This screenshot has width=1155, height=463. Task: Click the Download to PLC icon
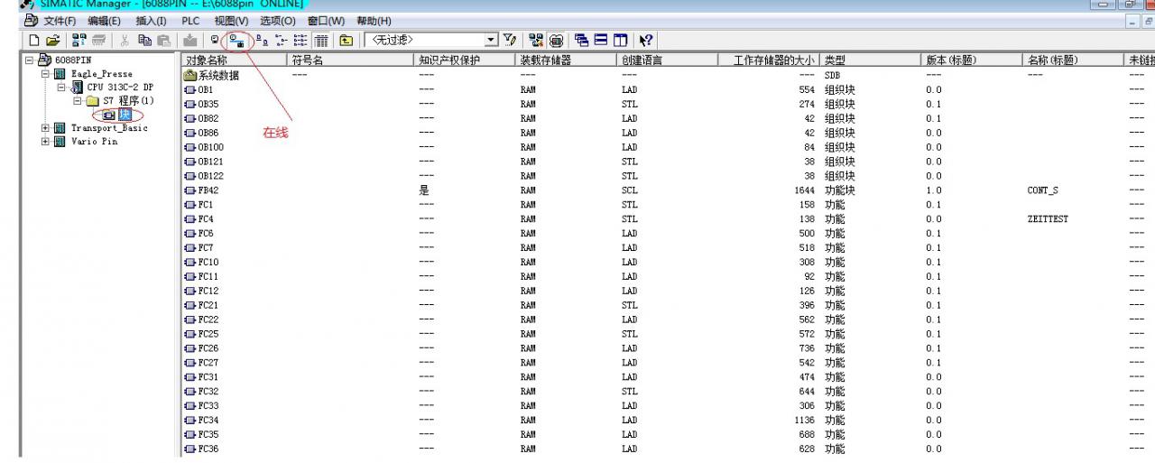click(190, 41)
